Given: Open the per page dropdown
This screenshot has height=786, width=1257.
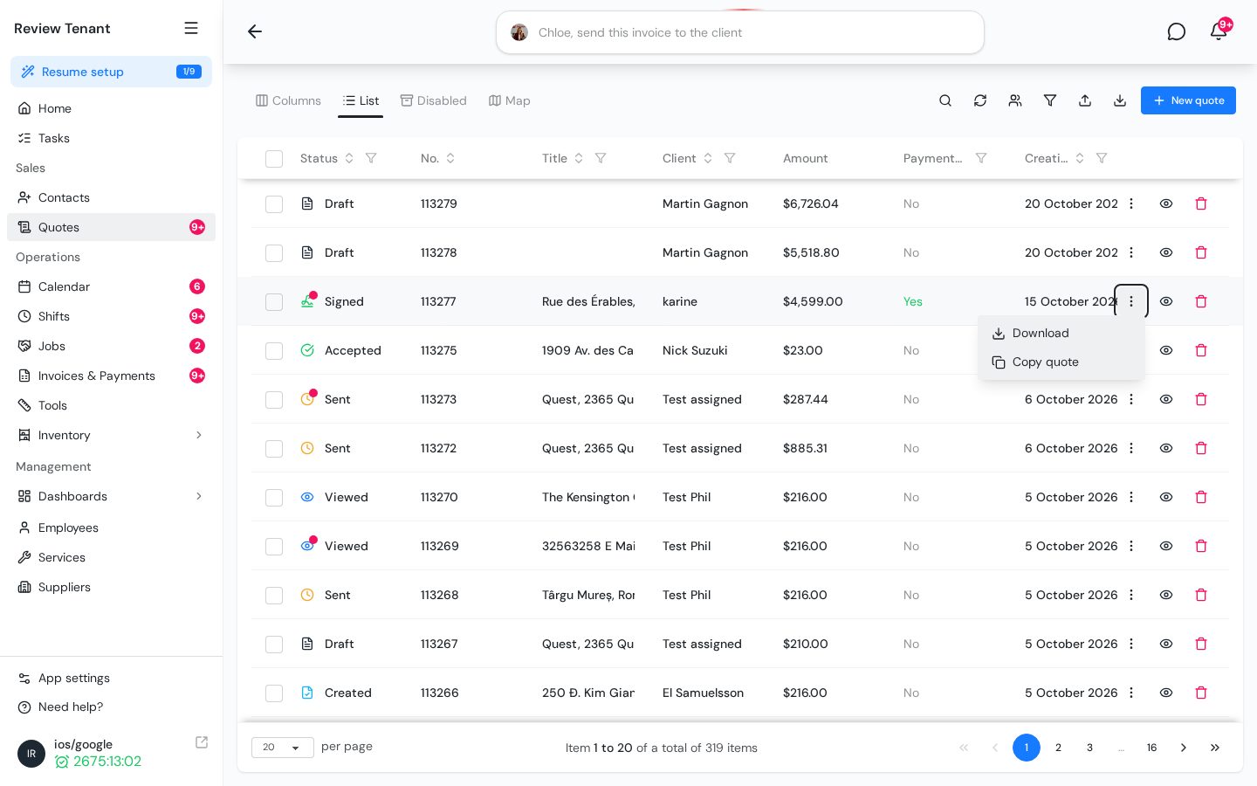Looking at the screenshot, I should pos(283,748).
